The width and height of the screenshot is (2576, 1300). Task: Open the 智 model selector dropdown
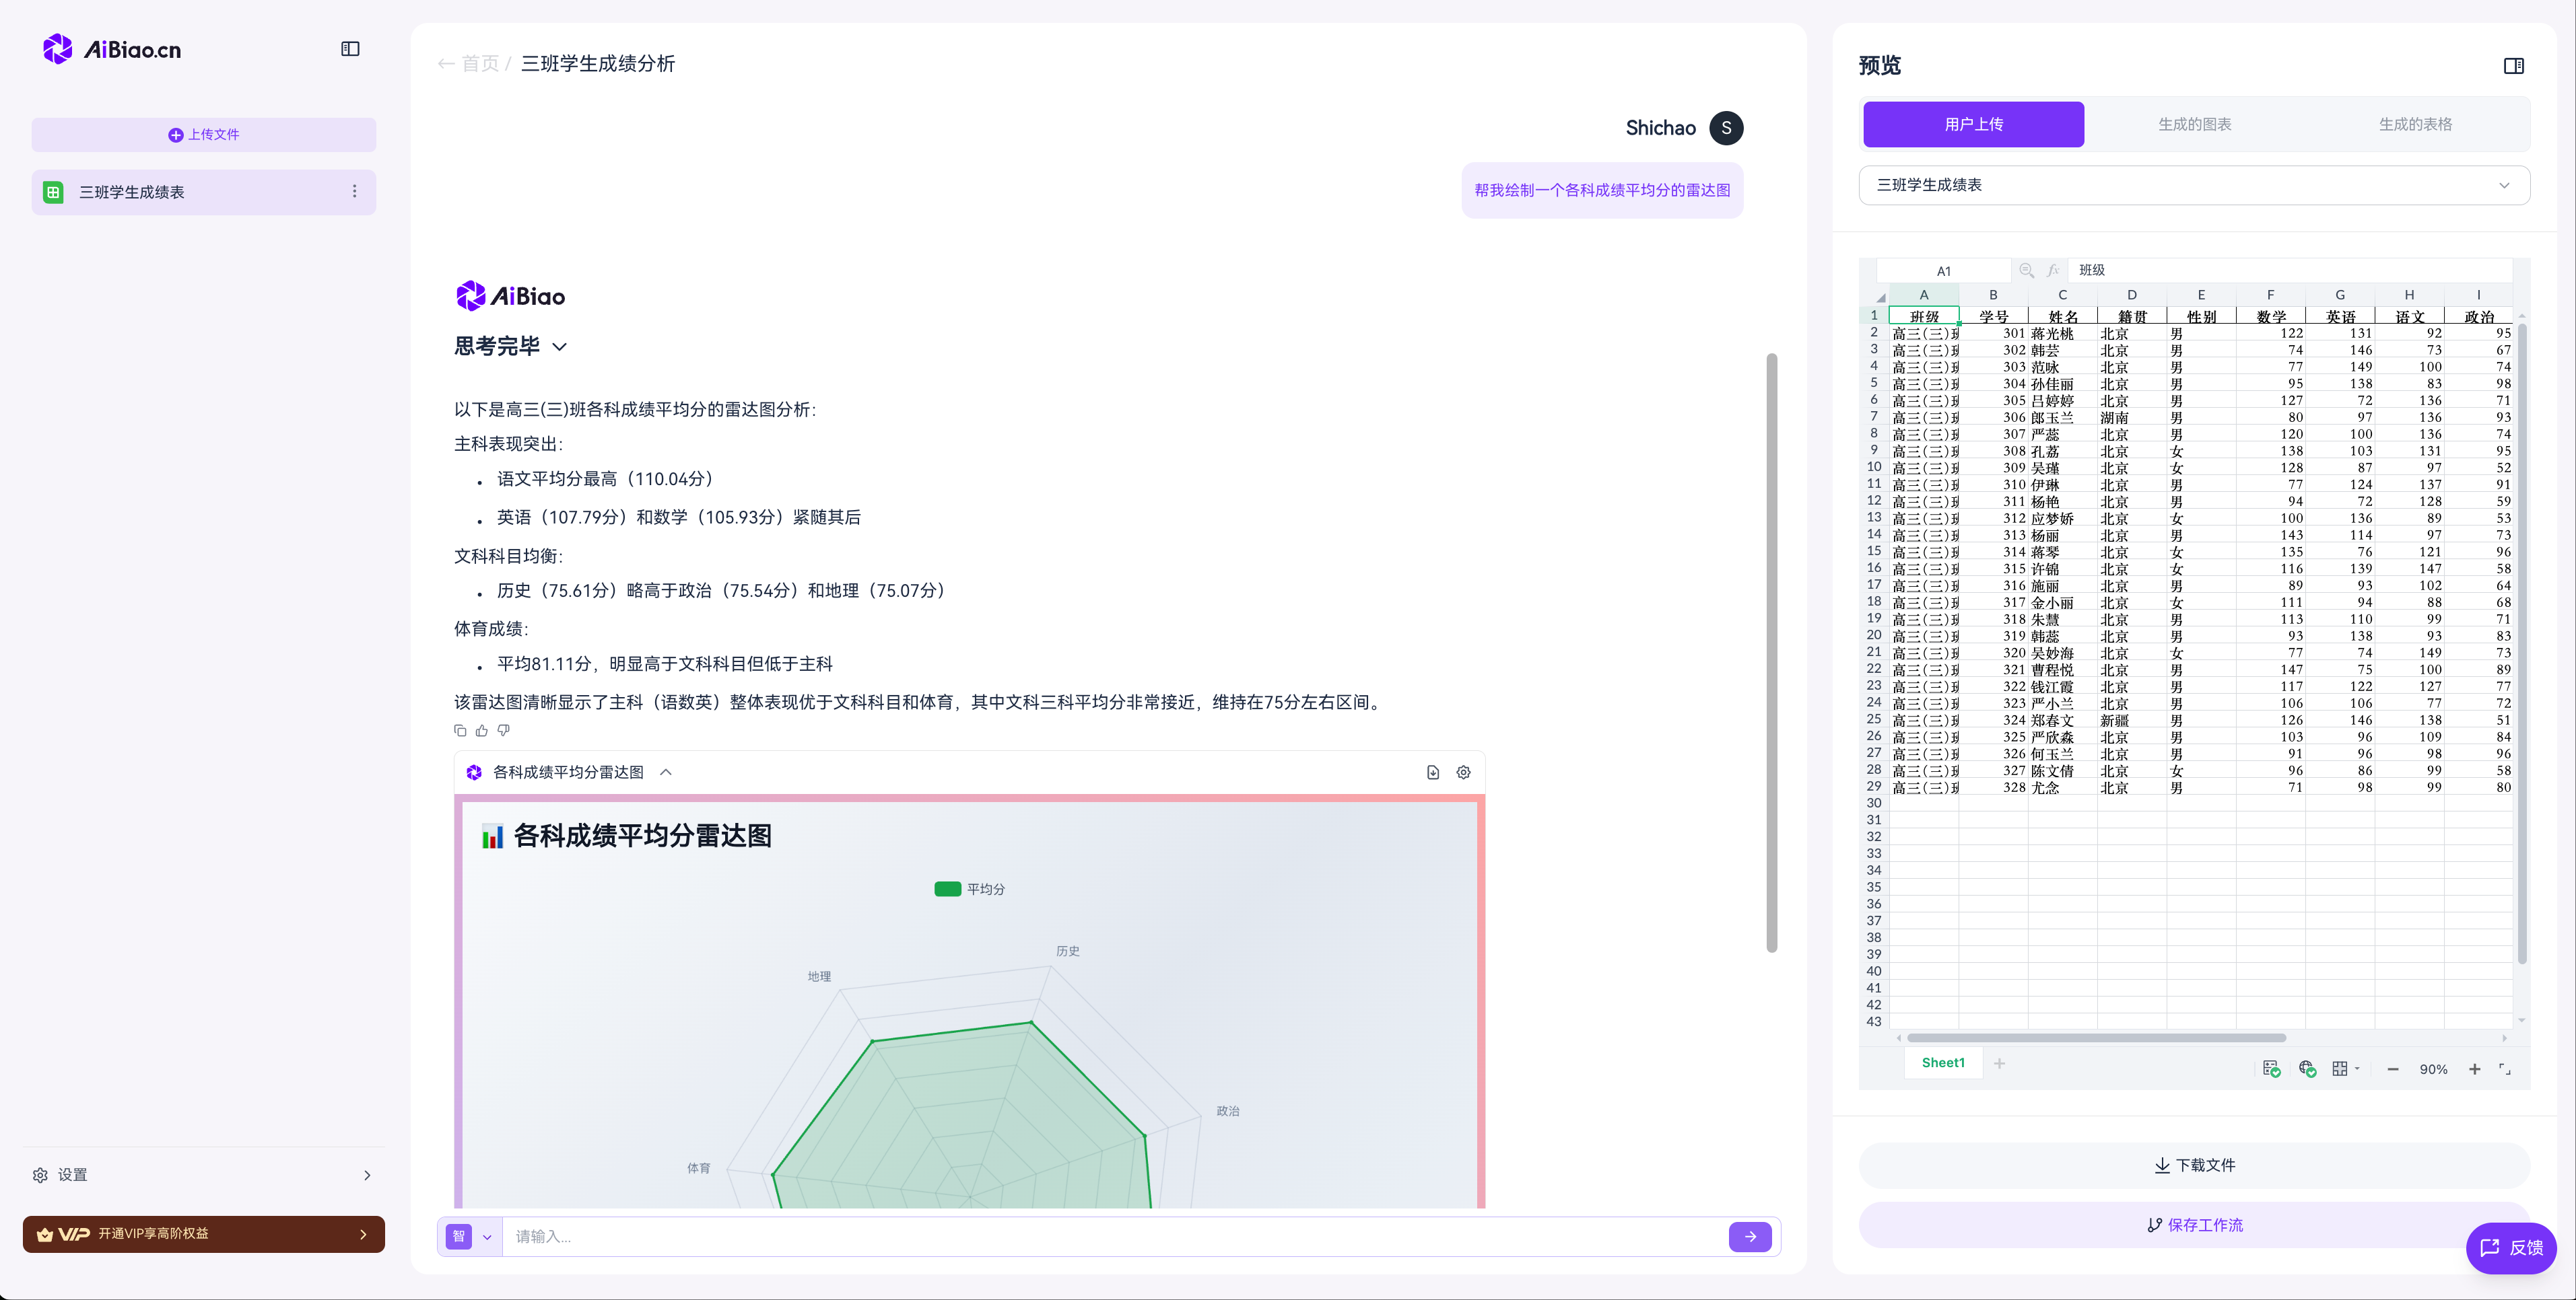click(470, 1237)
